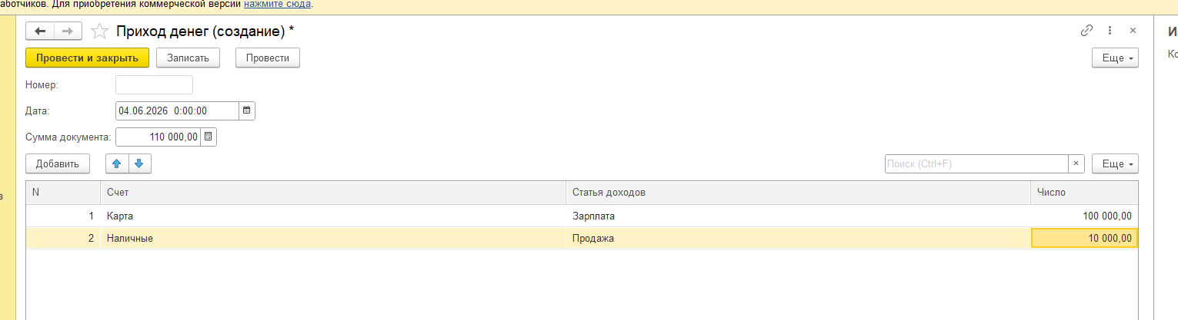This screenshot has height=320, width=1178.
Task: Open calendar picker next to the date field
Action: 246,111
